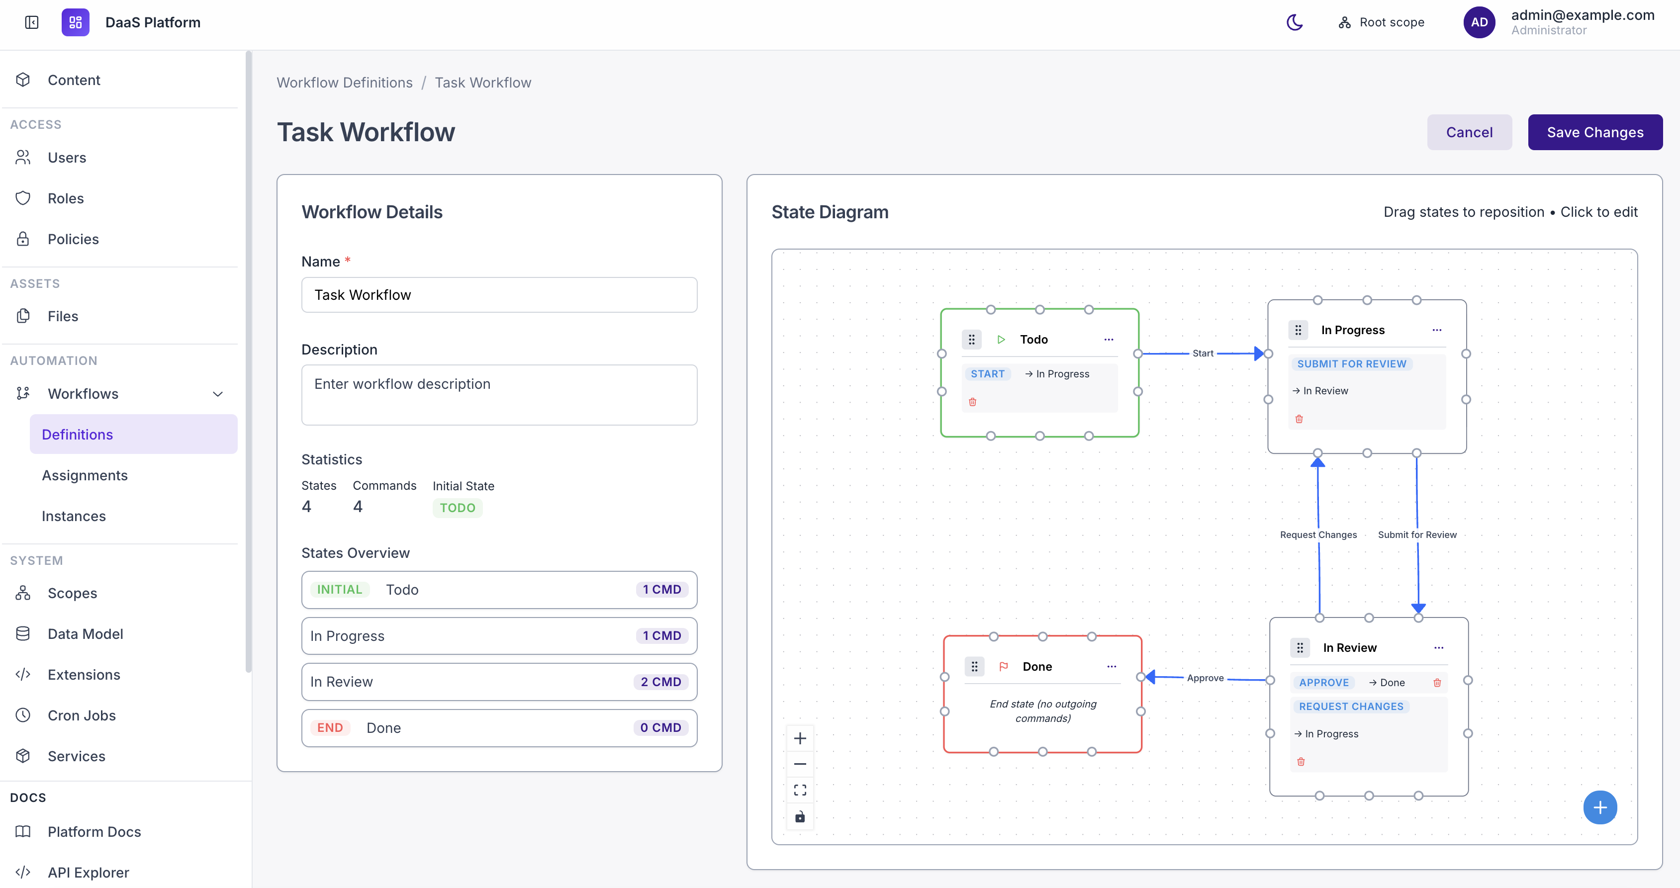The width and height of the screenshot is (1680, 888).
Task: Open three-dot menu on In Progress node
Action: coord(1436,330)
